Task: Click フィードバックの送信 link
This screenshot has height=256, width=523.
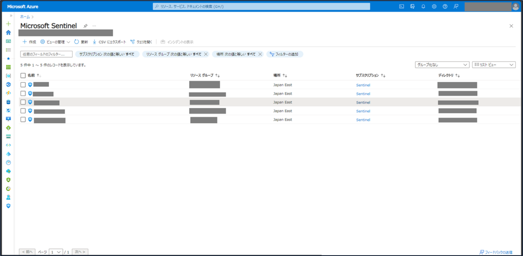Action: 496,252
